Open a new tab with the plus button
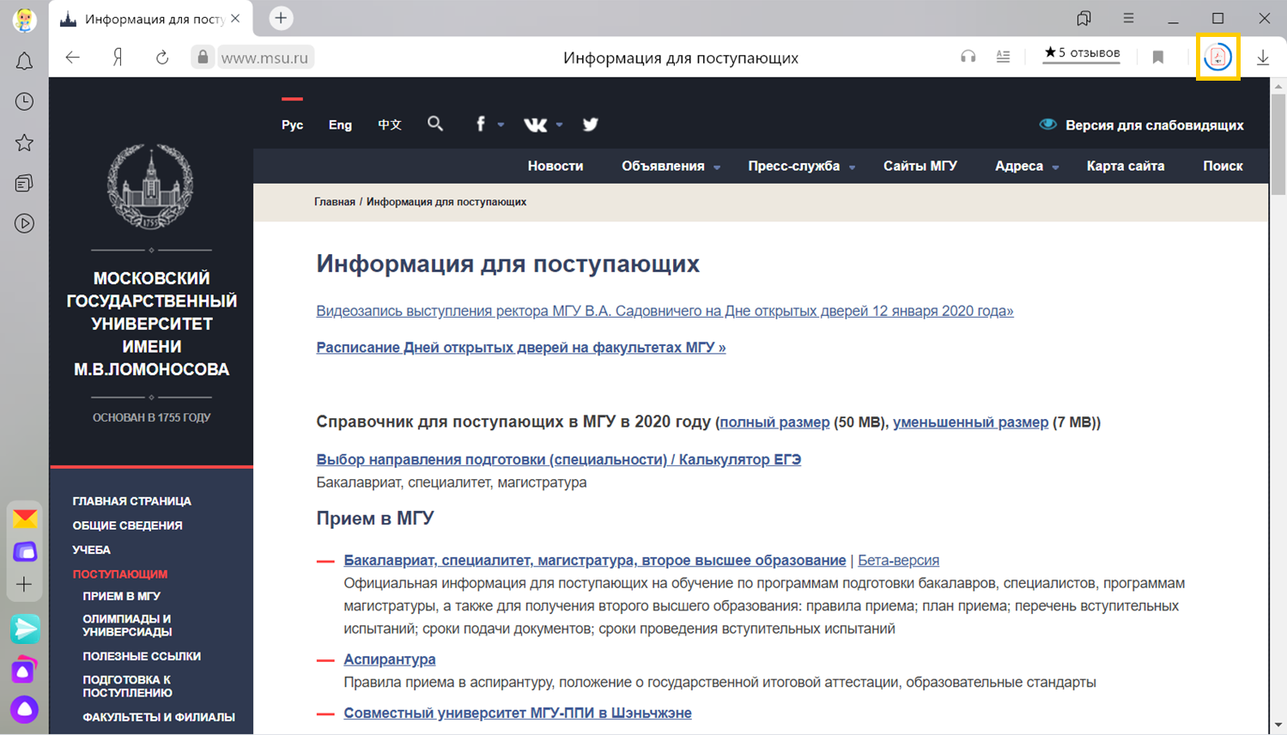This screenshot has height=735, width=1287. click(281, 18)
